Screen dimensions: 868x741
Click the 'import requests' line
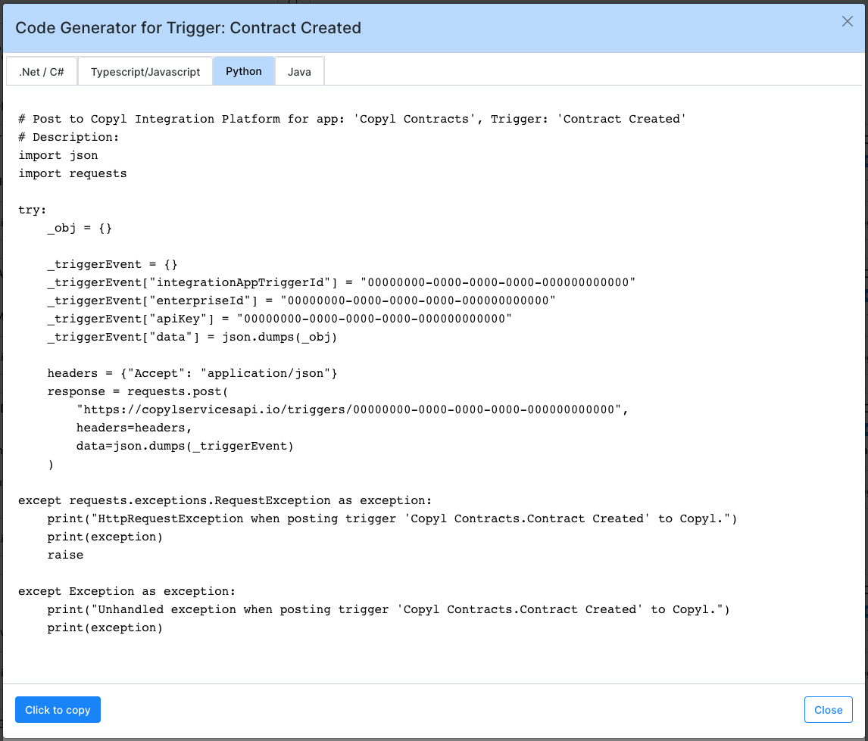73,173
